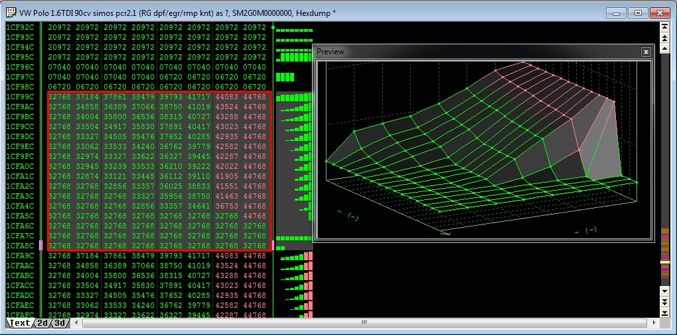
Task: Select address 1CF92C in the address column
Action: click(20, 27)
